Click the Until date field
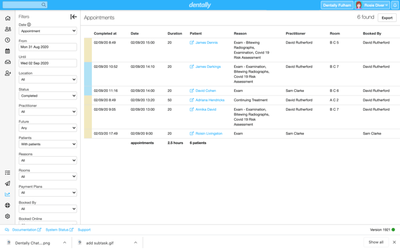 (48, 63)
